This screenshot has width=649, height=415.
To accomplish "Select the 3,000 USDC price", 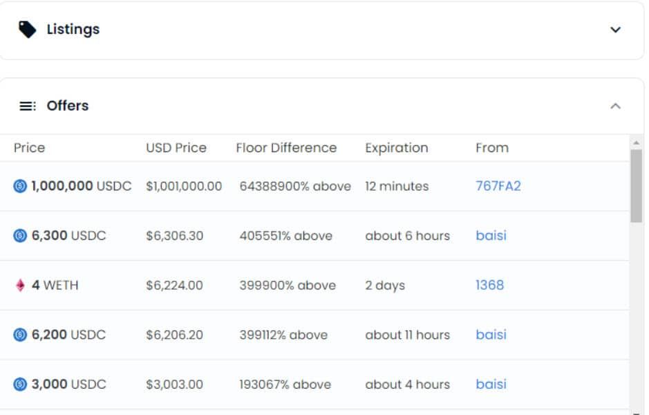I will [x=68, y=385].
